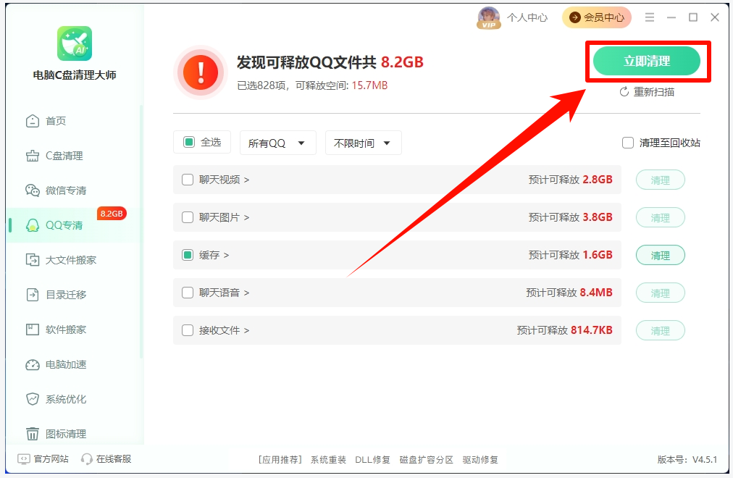Click the 在线客服 headset icon
733x478 pixels.
click(x=86, y=459)
